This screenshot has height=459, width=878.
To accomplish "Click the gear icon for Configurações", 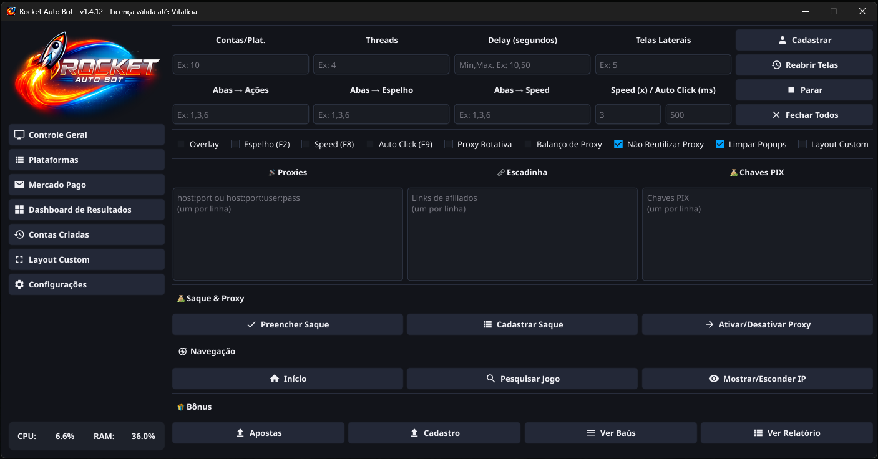I will pos(19,284).
